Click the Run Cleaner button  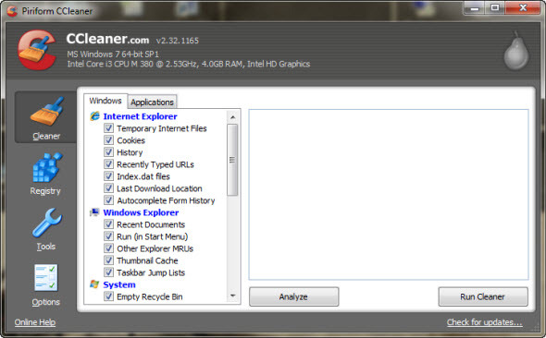click(x=483, y=296)
